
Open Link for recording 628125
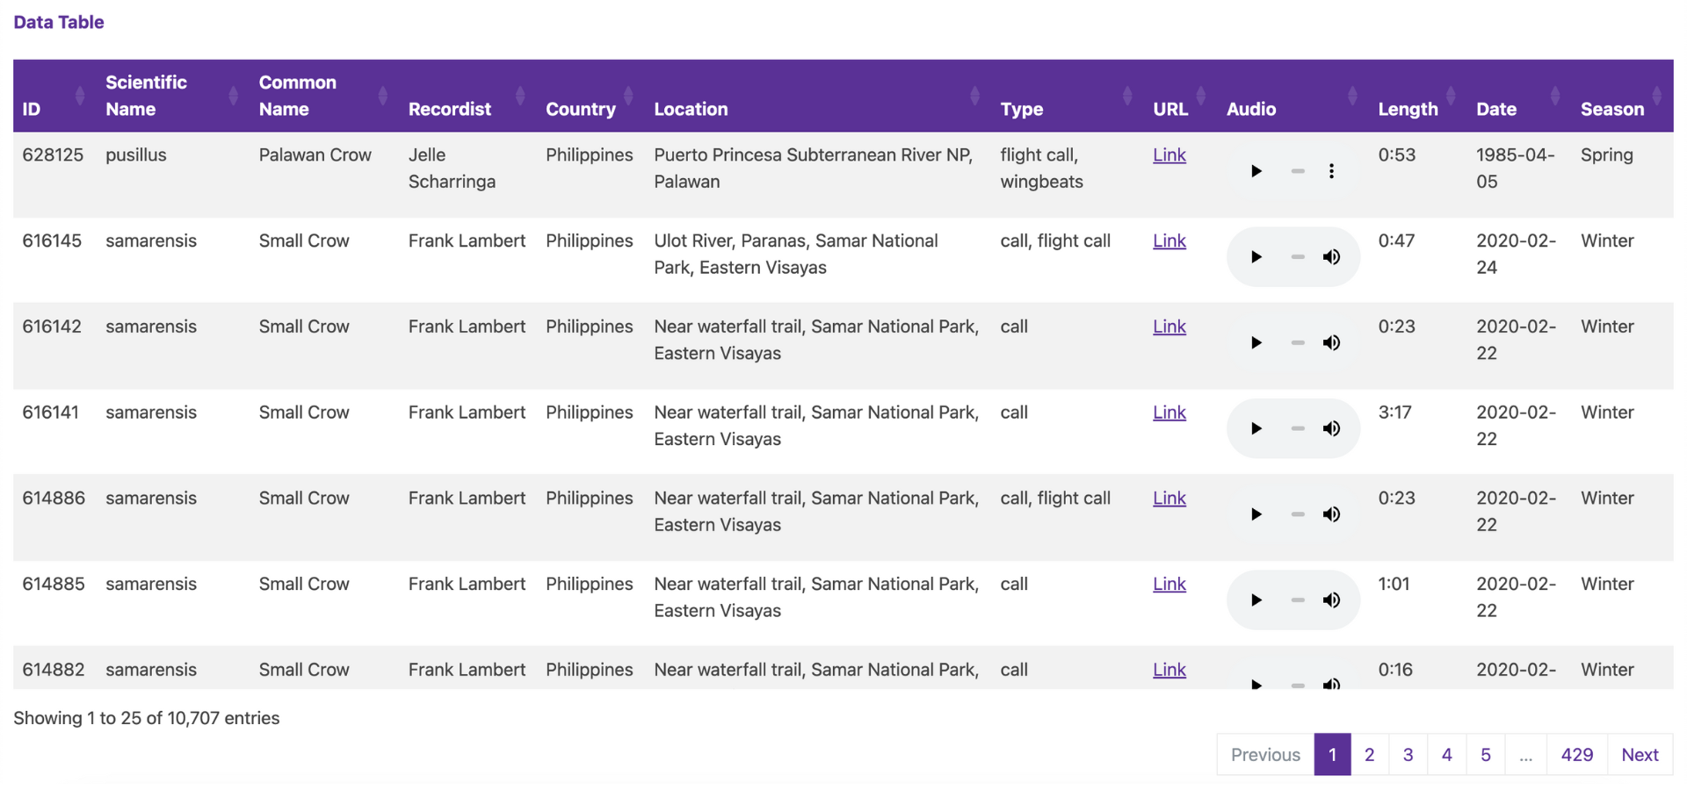[x=1169, y=155]
